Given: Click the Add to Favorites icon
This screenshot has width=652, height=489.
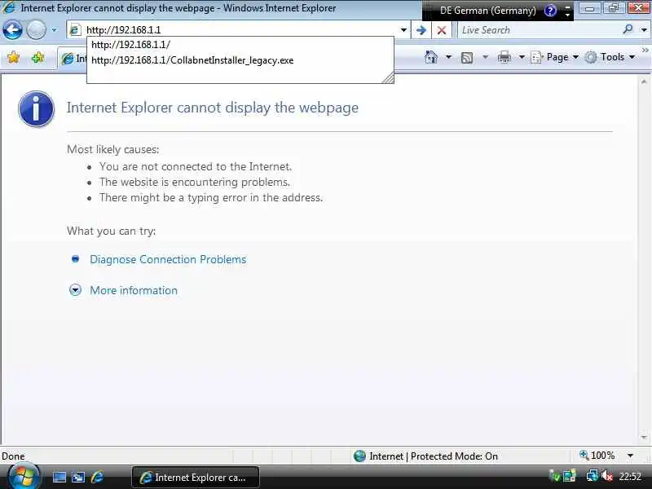Looking at the screenshot, I should 38,57.
